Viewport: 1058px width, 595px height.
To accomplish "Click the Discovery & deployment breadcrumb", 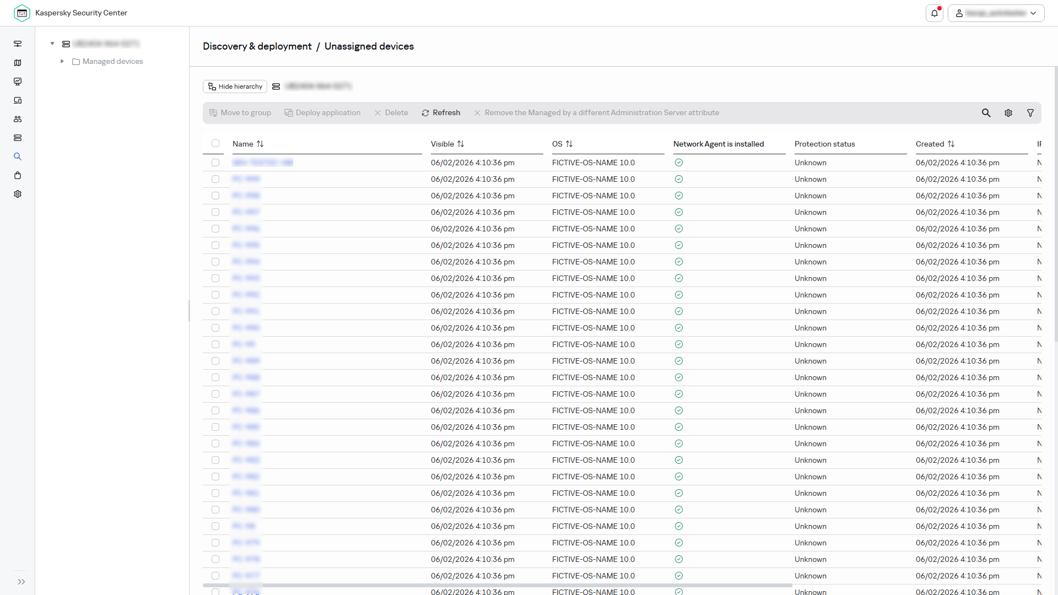I will point(257,46).
